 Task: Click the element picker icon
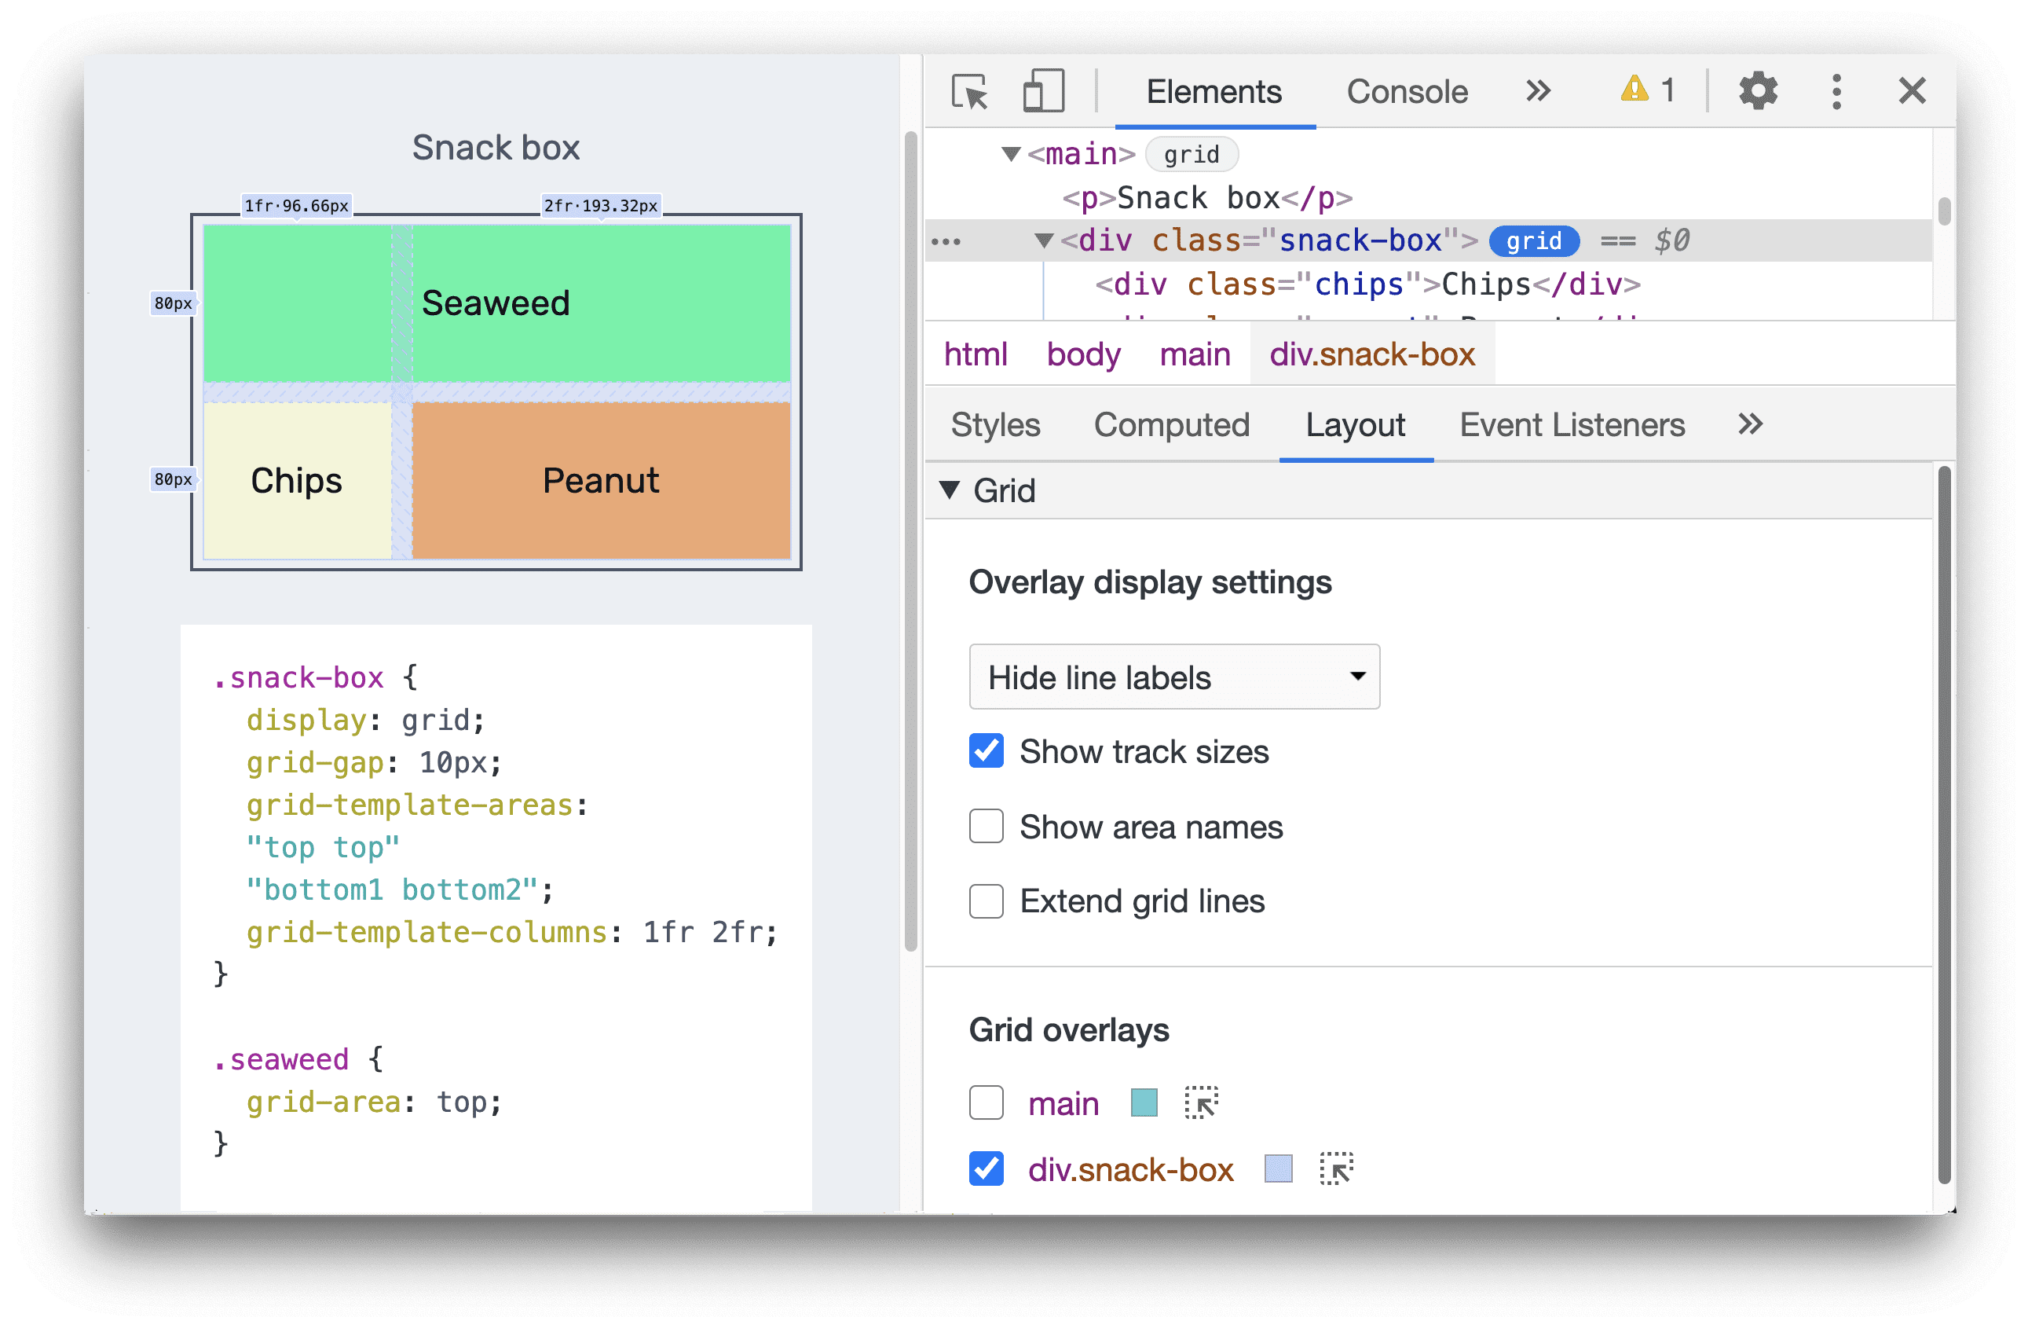pos(968,92)
